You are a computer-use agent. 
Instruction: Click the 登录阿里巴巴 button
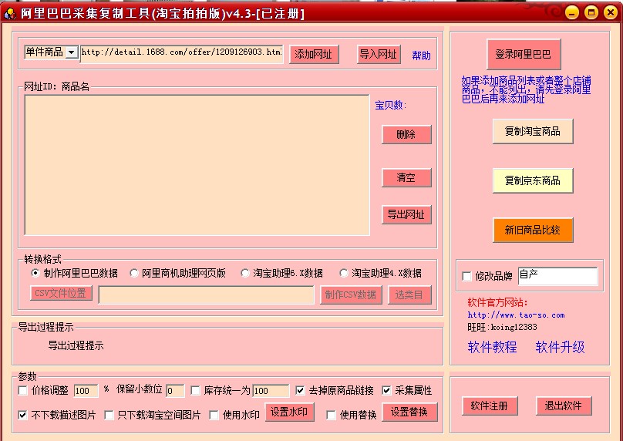click(x=524, y=54)
